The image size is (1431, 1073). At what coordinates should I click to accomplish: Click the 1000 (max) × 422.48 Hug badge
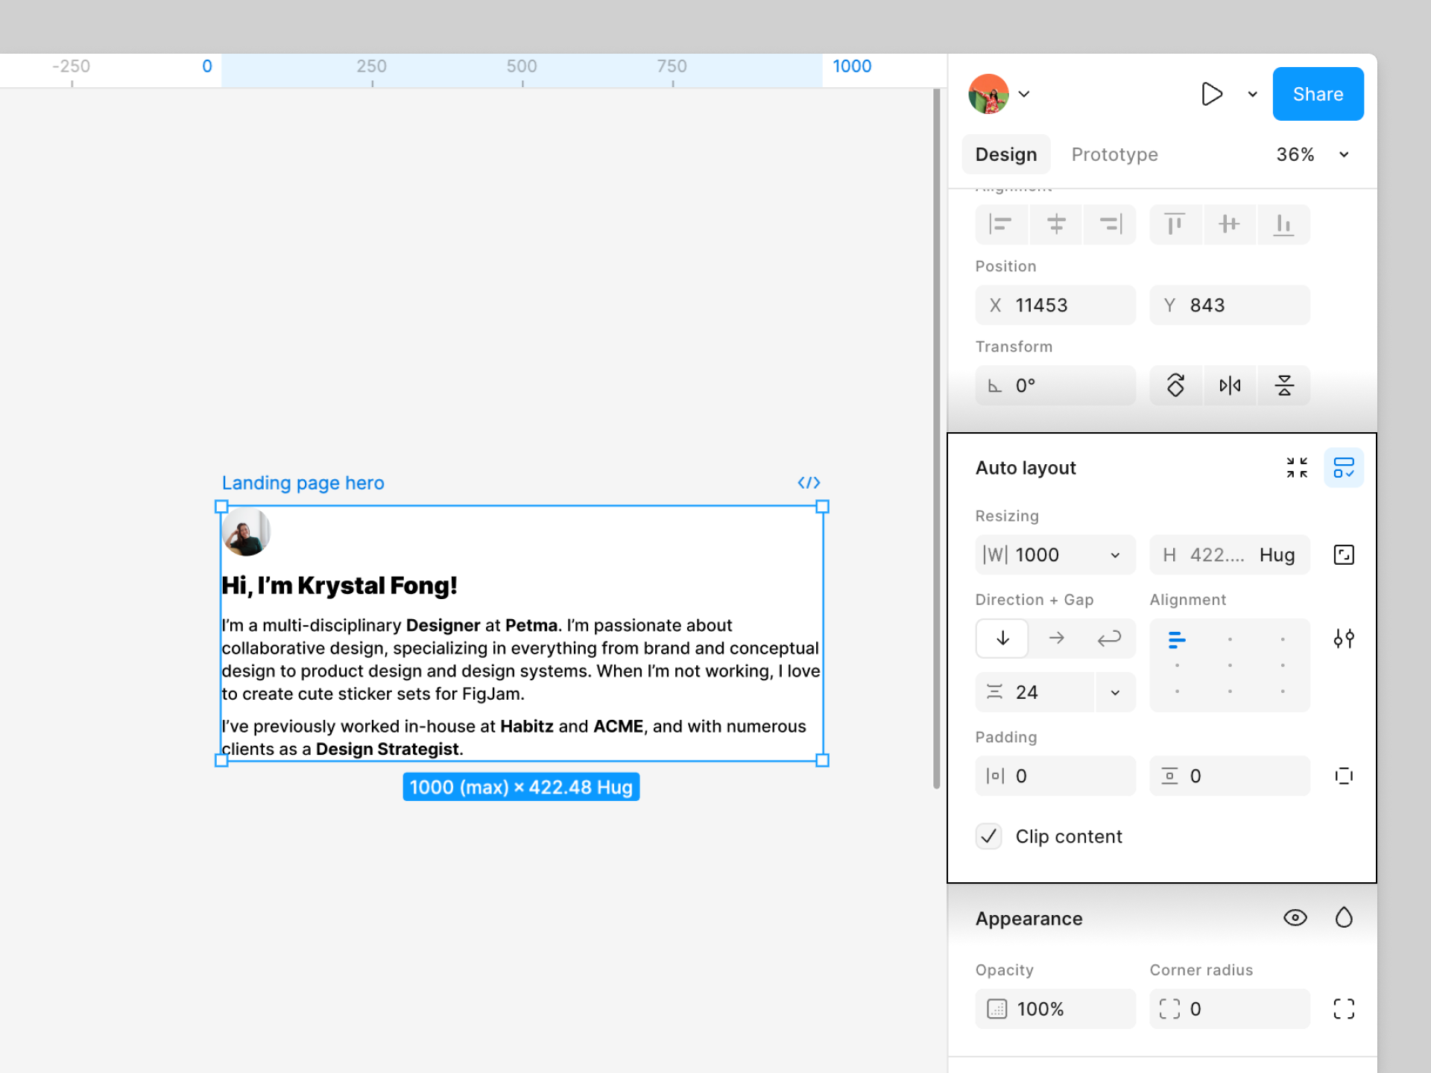point(521,787)
